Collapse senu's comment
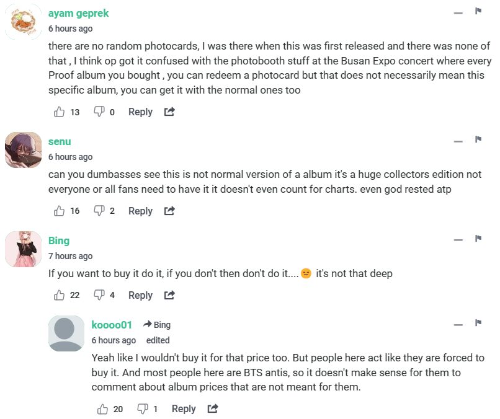Image resolution: width=500 pixels, height=419 pixels. point(458,141)
